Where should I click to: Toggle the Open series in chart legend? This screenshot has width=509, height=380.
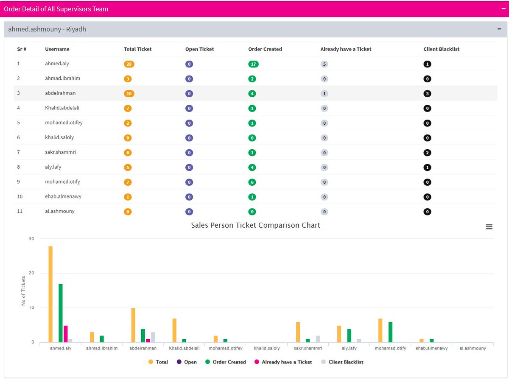[x=187, y=362]
